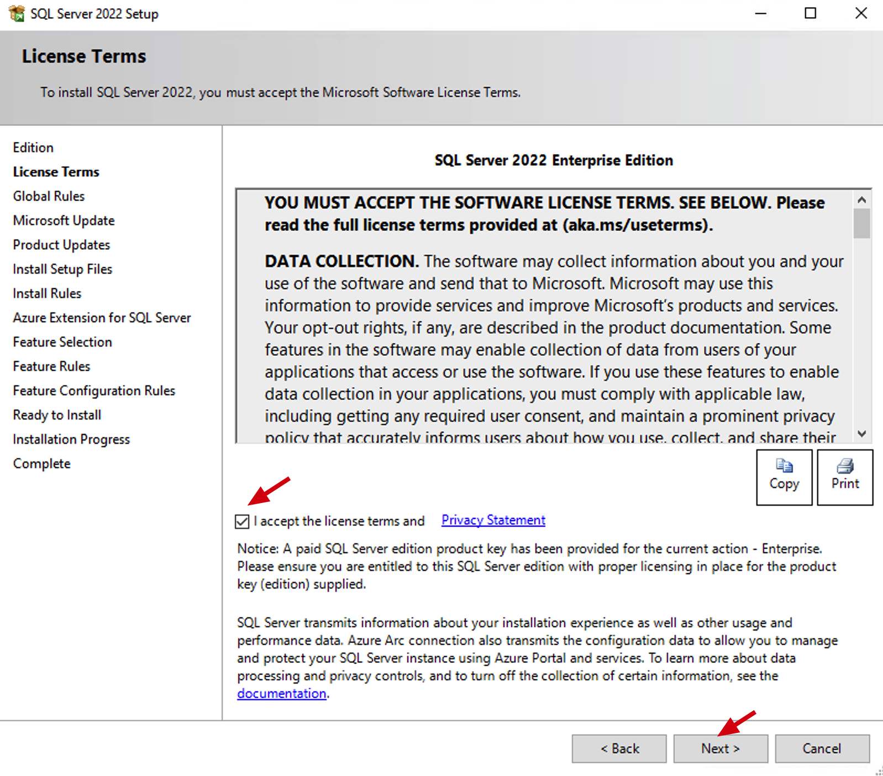This screenshot has width=883, height=776.
Task: Click the DATA COLLECTION license paragraph heading
Action: point(341,261)
